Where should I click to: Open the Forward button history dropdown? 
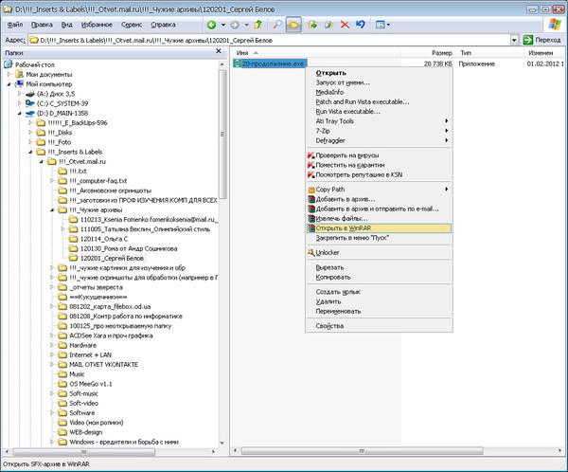tap(246, 25)
